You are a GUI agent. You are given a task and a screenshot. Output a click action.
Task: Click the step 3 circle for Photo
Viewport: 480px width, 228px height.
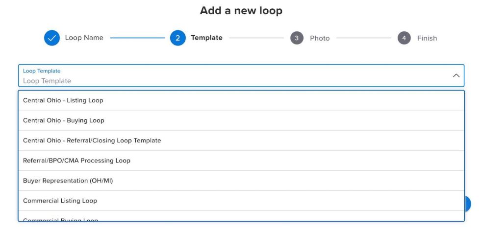297,38
